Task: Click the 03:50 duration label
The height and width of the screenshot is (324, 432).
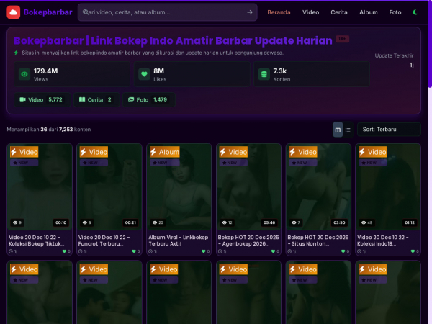Action: [339, 222]
